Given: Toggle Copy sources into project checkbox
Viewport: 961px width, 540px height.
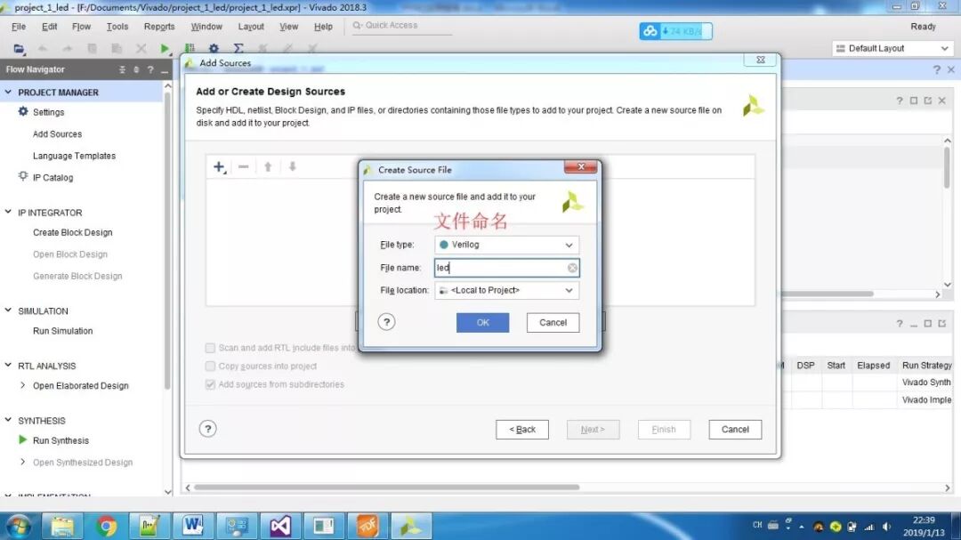Looking at the screenshot, I should (x=210, y=366).
